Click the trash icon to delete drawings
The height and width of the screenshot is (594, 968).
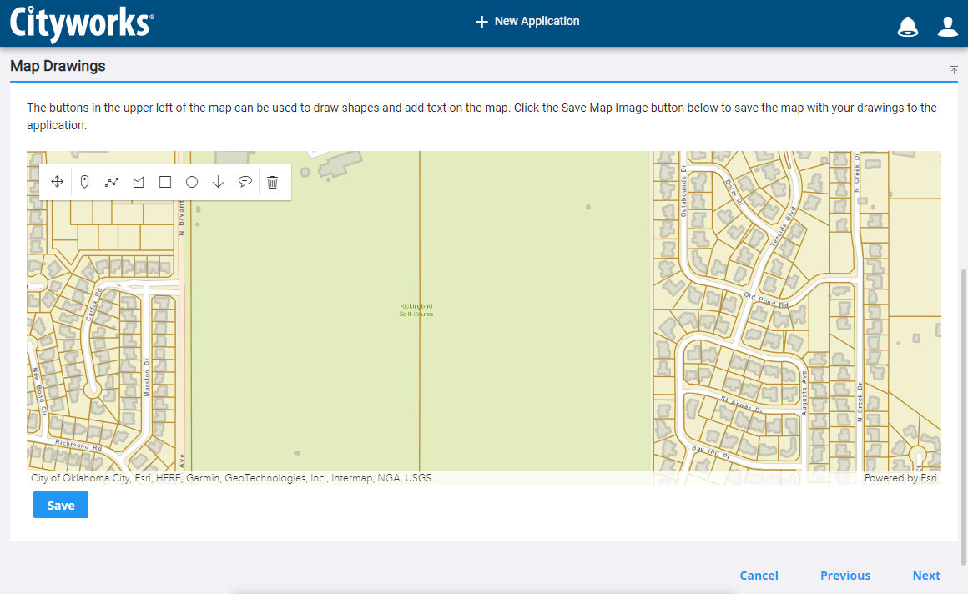coord(272,182)
